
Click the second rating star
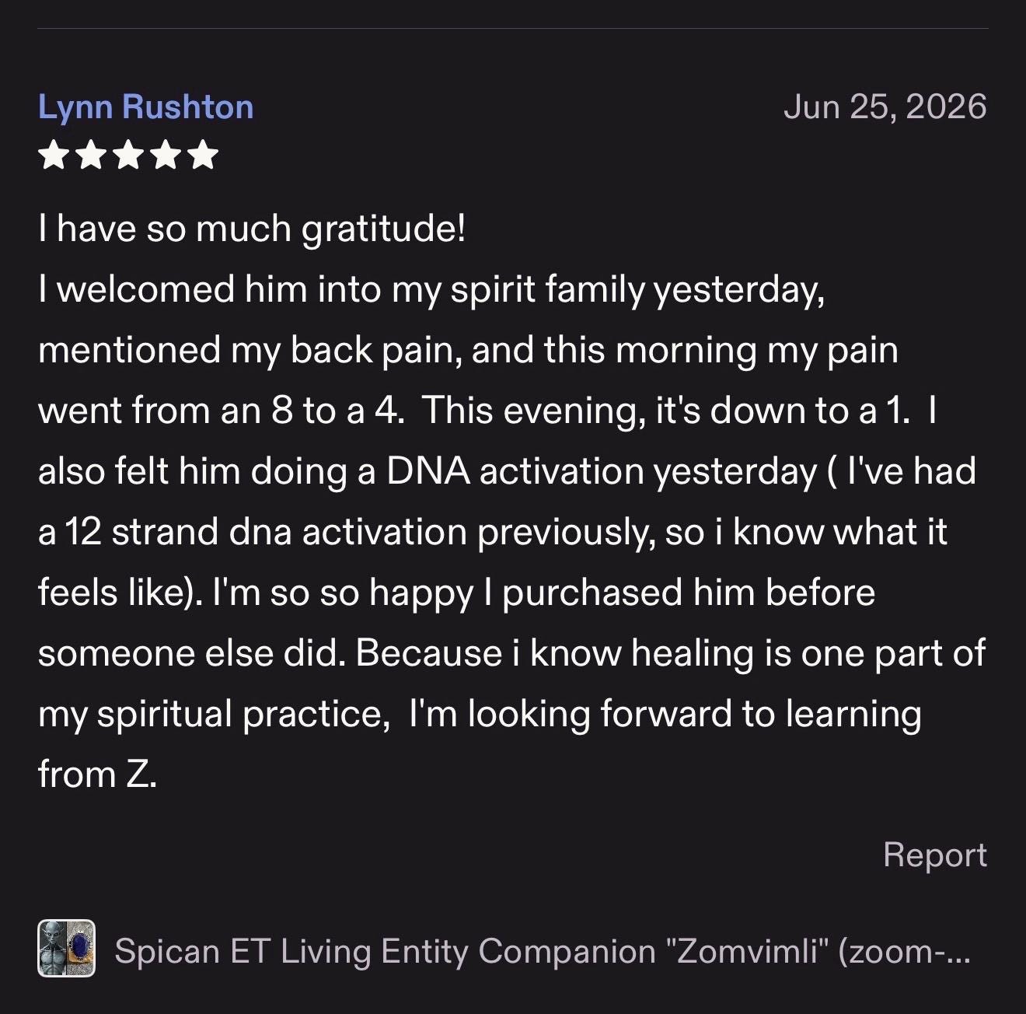click(91, 155)
